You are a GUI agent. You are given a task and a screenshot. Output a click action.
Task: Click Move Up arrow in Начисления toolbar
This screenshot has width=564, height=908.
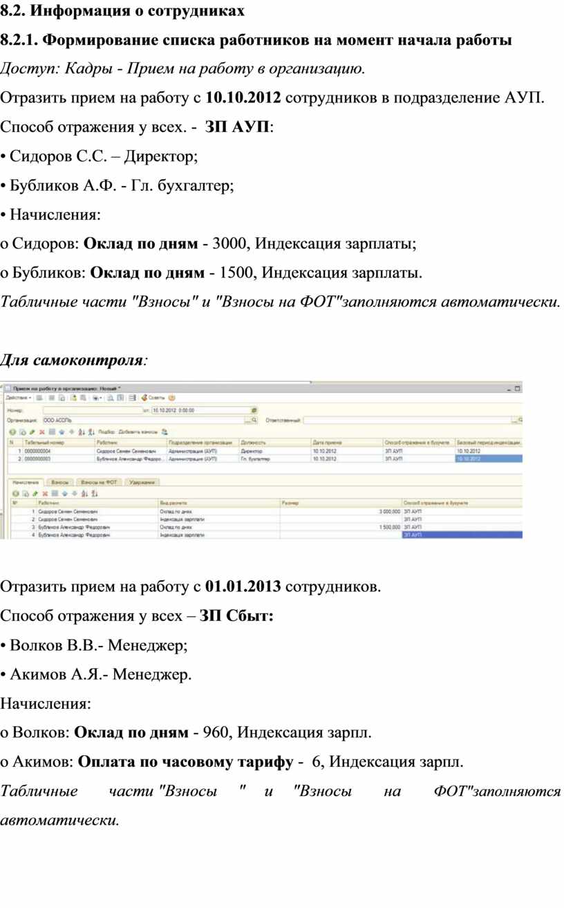[x=64, y=494]
